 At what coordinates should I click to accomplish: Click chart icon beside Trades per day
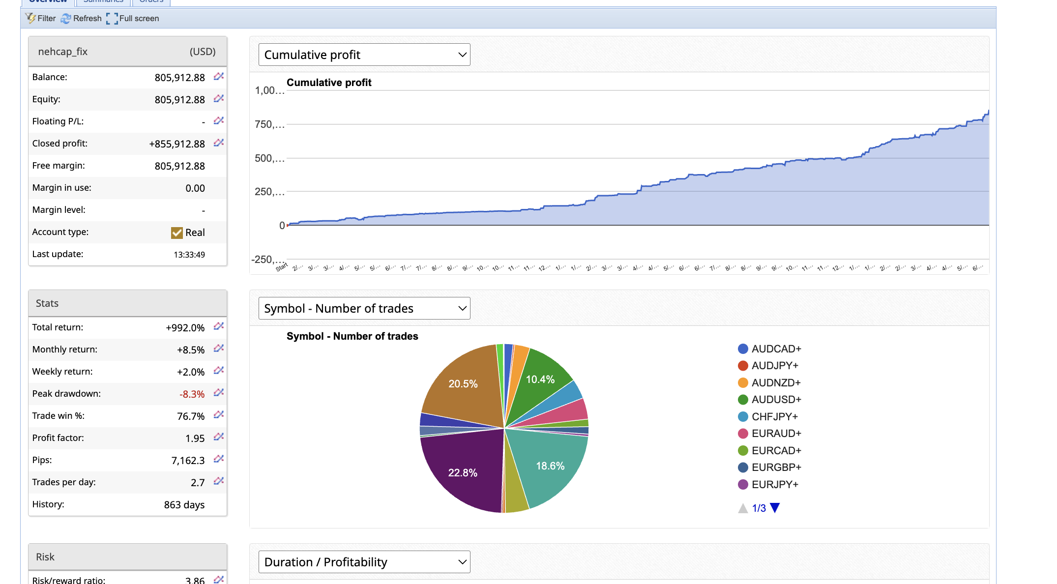coord(219,481)
